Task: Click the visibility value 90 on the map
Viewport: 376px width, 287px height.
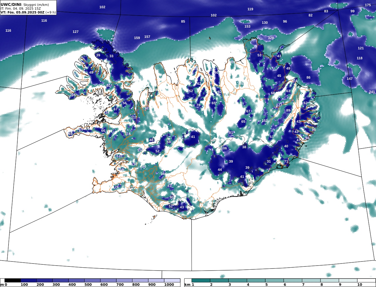Action: click(172, 197)
